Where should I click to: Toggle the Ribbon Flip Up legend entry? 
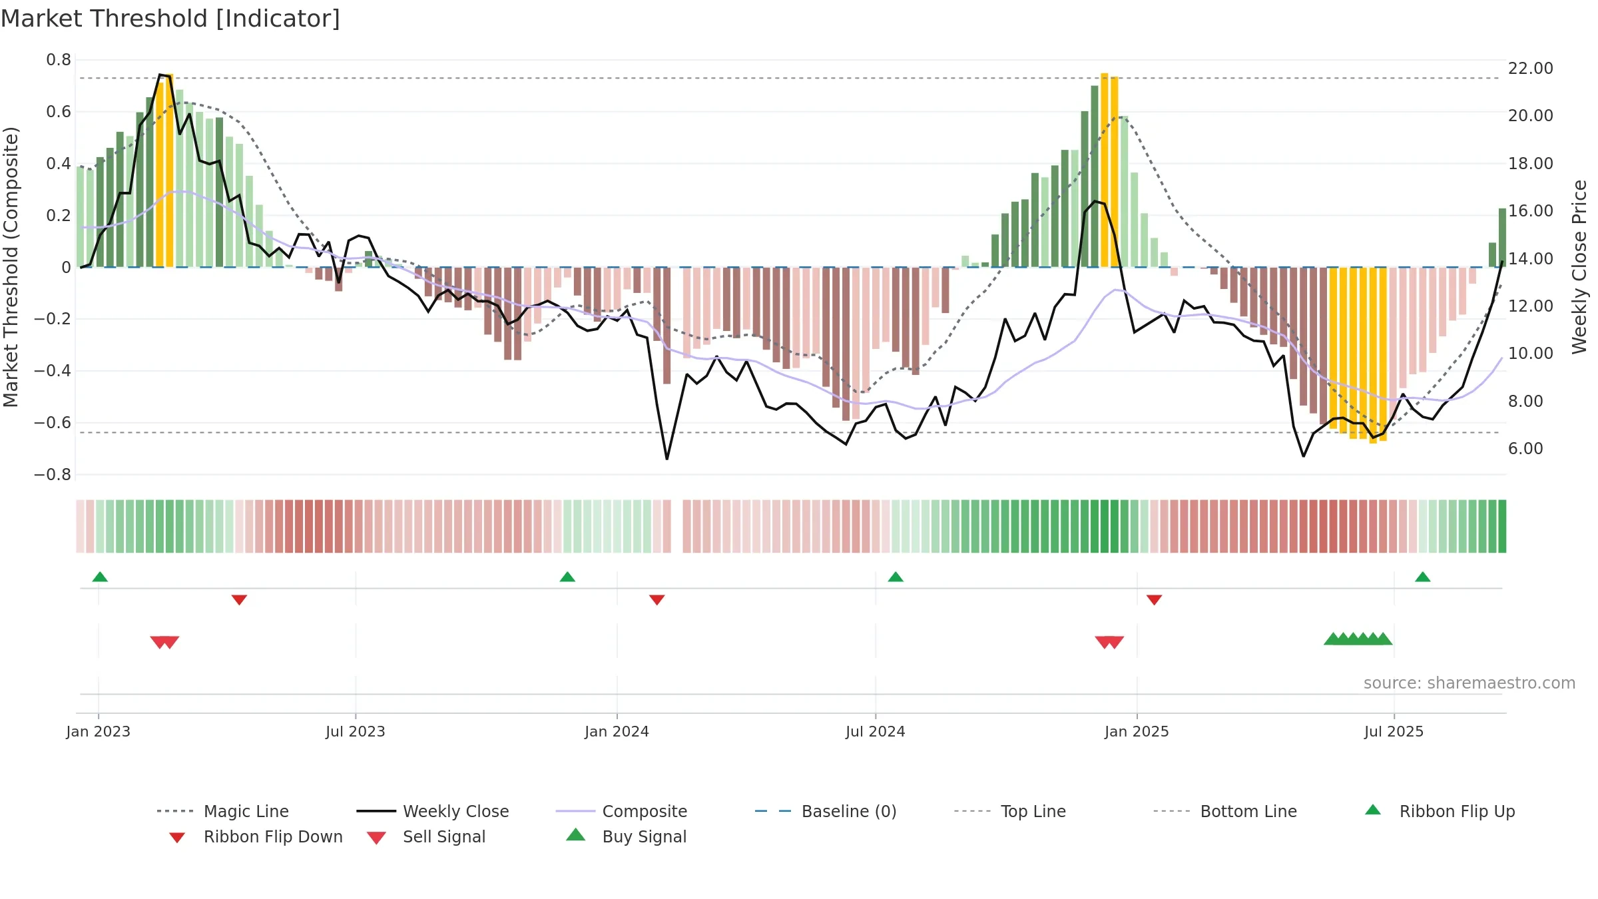[1440, 811]
